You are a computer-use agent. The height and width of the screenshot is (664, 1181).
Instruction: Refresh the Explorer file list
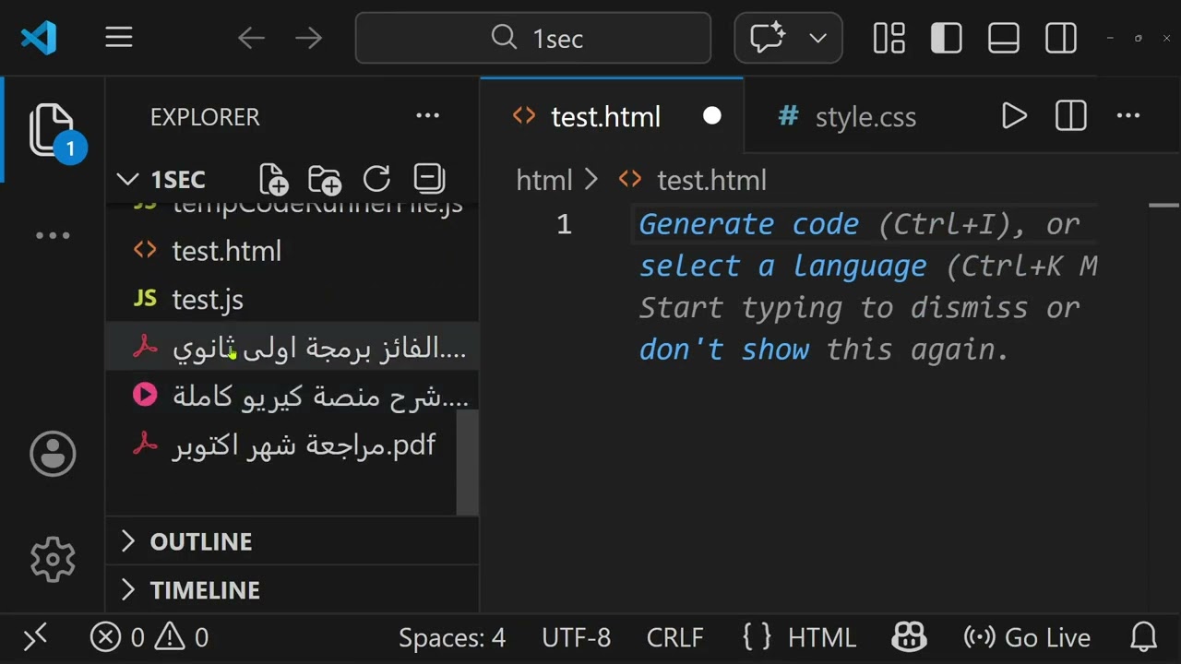pos(376,179)
